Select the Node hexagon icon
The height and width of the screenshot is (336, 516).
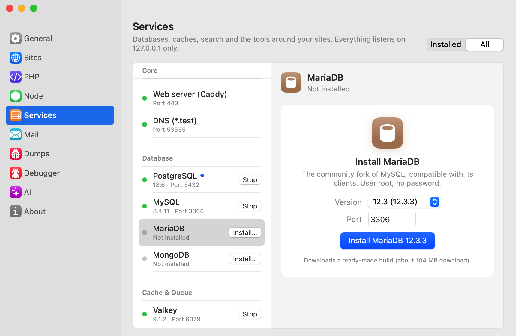[x=16, y=96]
